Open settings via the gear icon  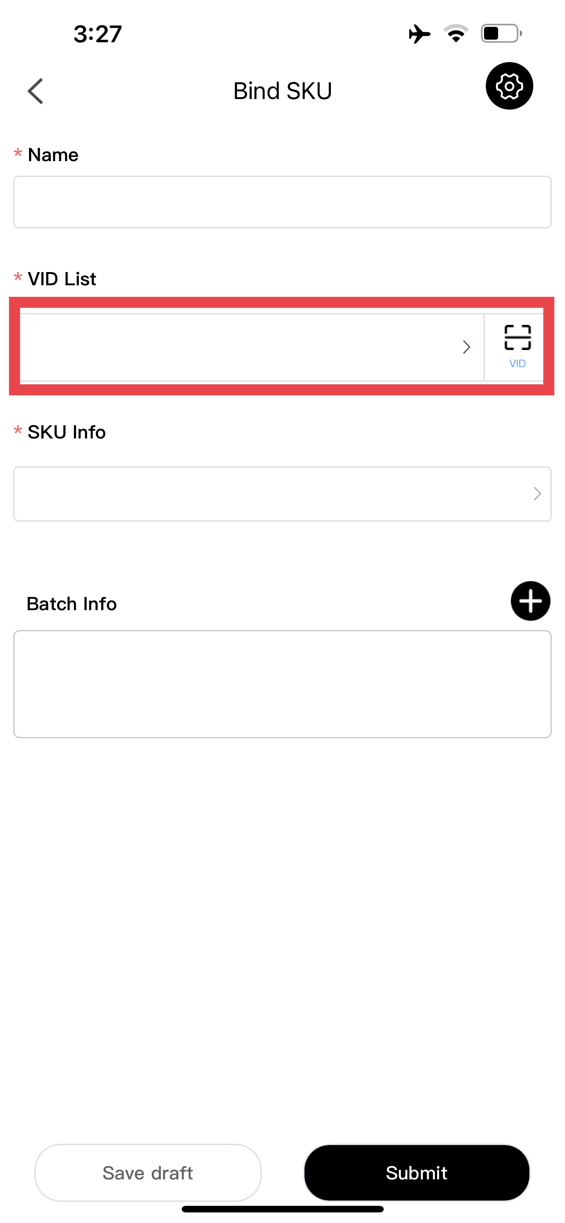pos(509,86)
